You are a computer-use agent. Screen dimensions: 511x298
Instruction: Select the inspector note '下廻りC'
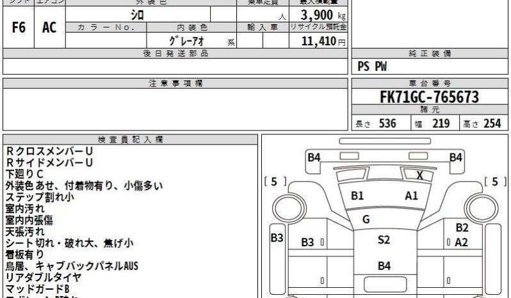tap(24, 174)
